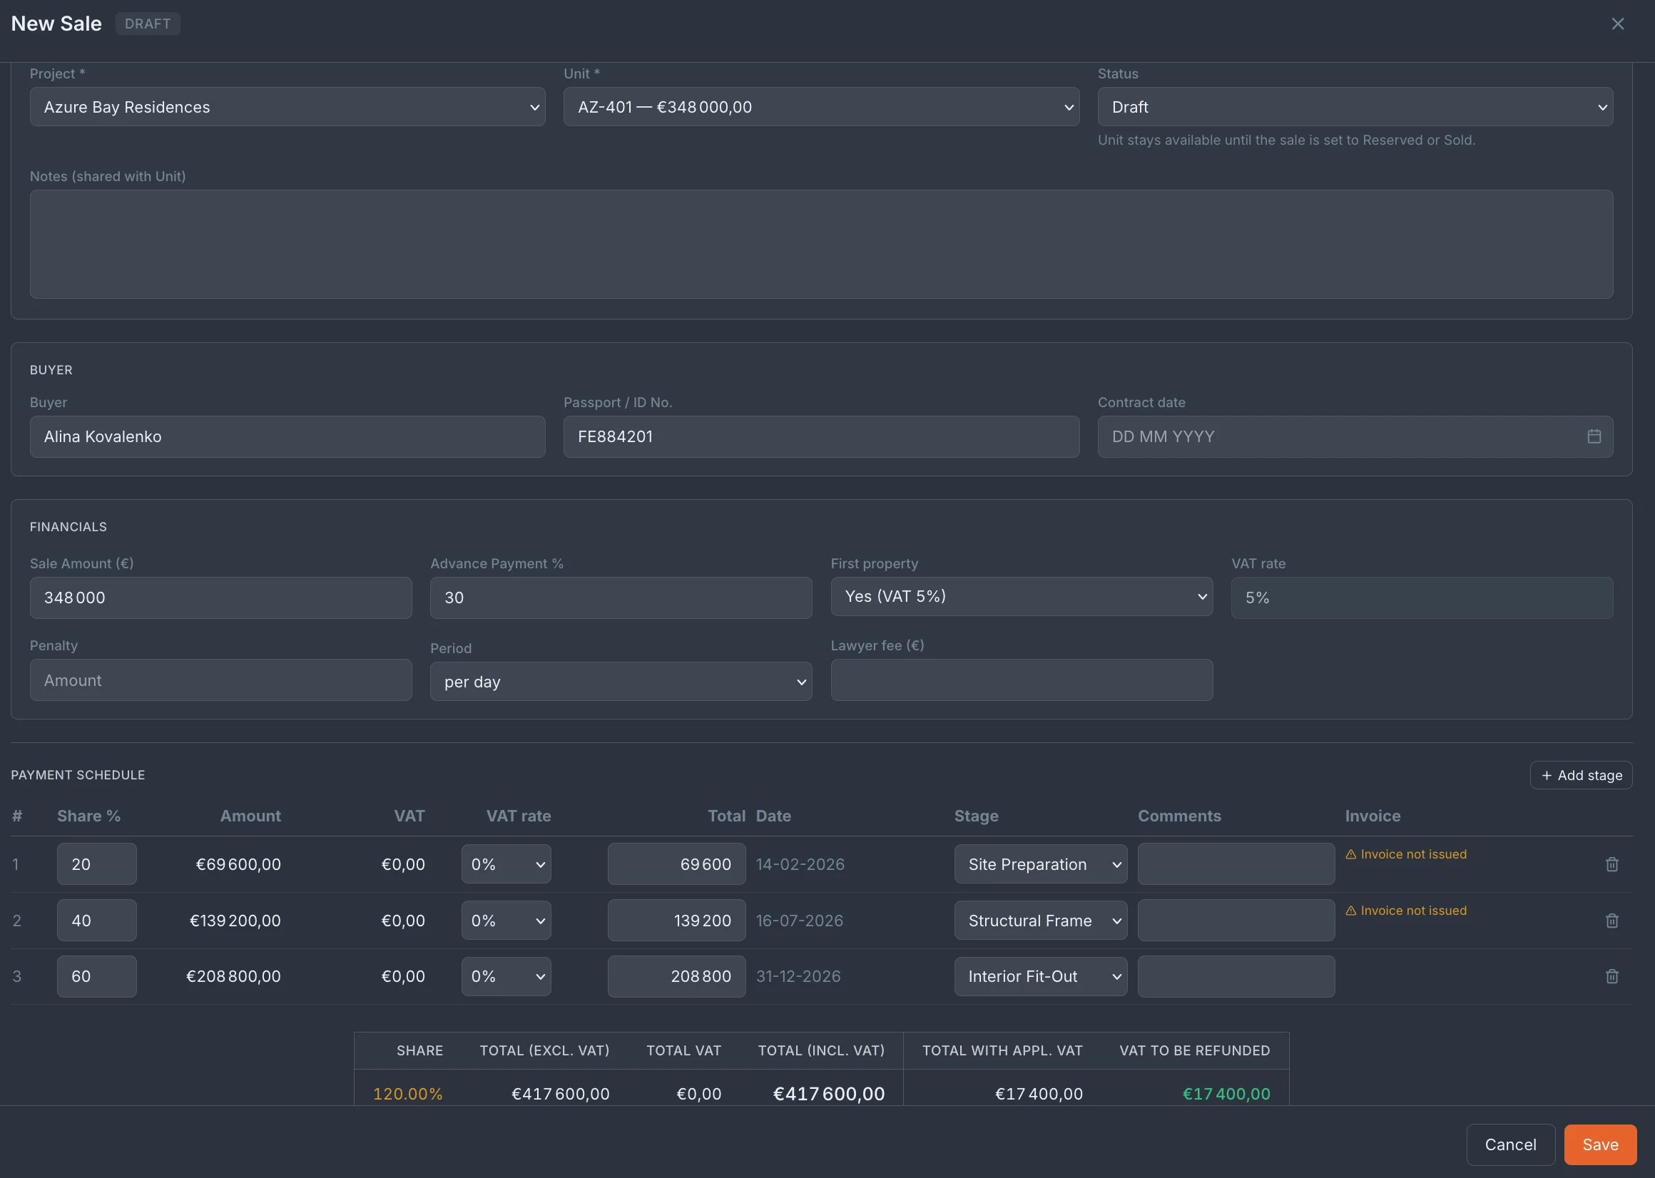
Task: Delete the Structural Frame payment stage
Action: [1611, 921]
